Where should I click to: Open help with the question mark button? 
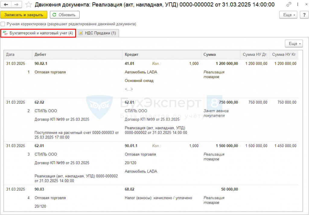(304, 15)
